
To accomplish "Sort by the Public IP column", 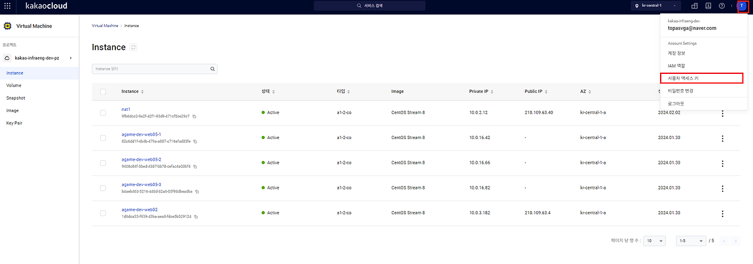I will [x=547, y=92].
